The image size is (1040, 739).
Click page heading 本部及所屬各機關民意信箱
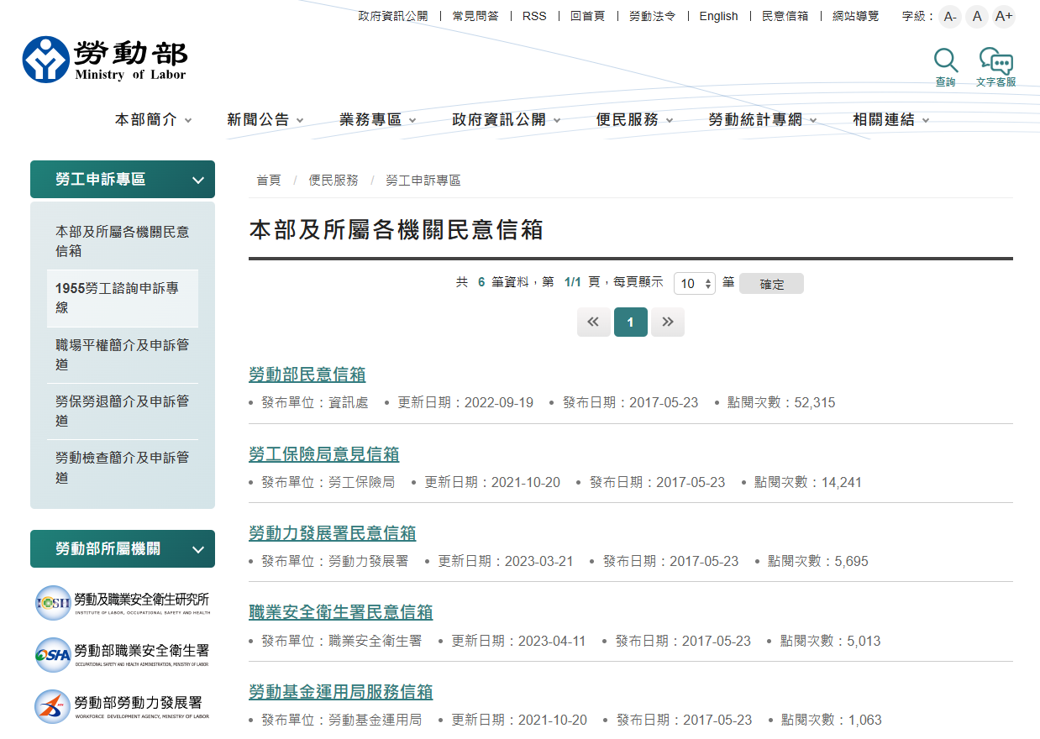tap(397, 230)
